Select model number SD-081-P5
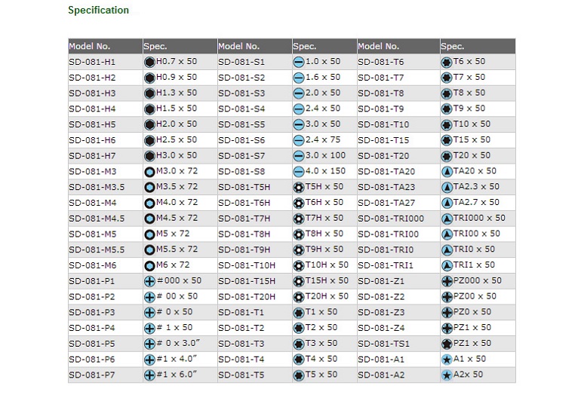 pyautogui.click(x=92, y=344)
